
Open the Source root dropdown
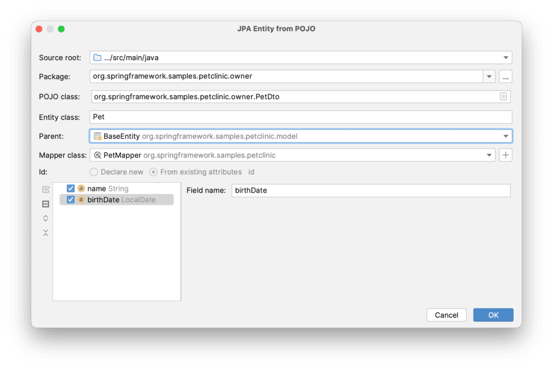[x=506, y=57]
